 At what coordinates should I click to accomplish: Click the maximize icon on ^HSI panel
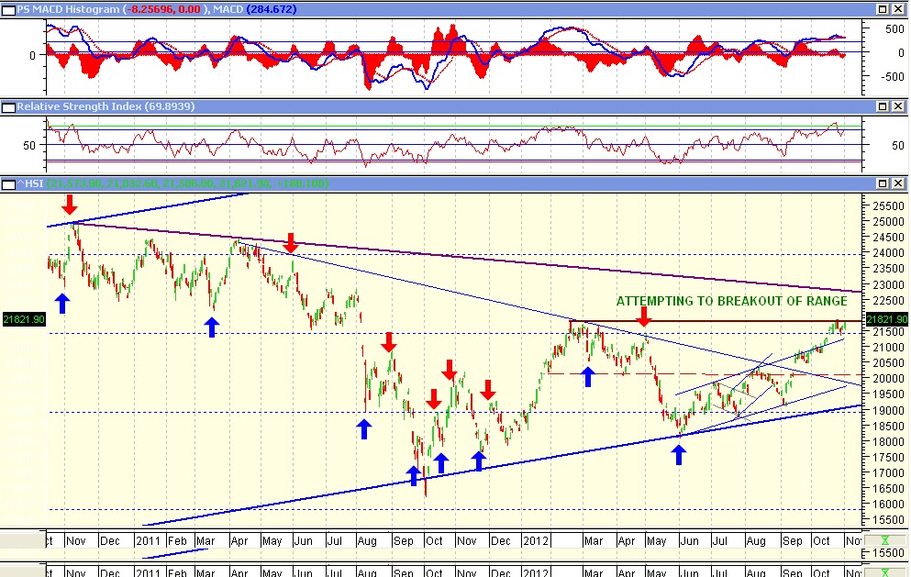(x=883, y=183)
